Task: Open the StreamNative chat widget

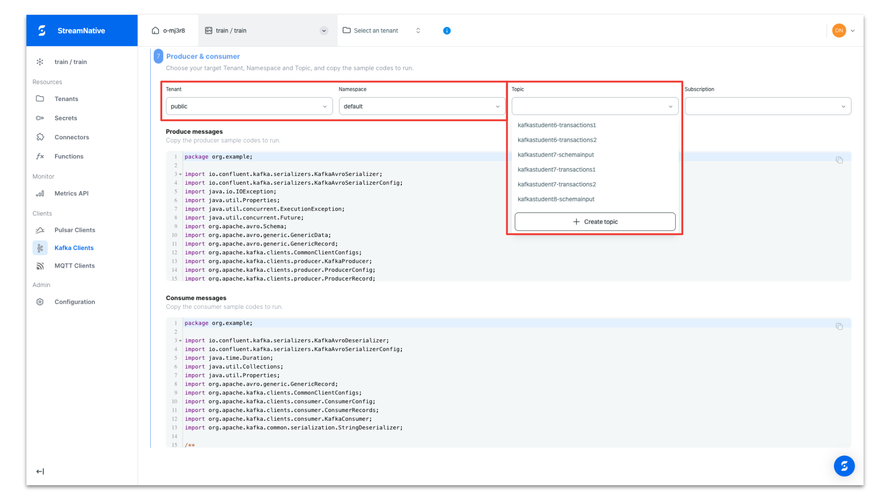Action: tap(844, 466)
